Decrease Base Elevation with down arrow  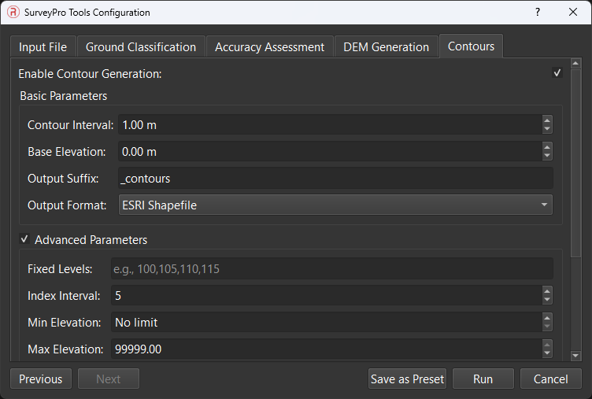(547, 156)
